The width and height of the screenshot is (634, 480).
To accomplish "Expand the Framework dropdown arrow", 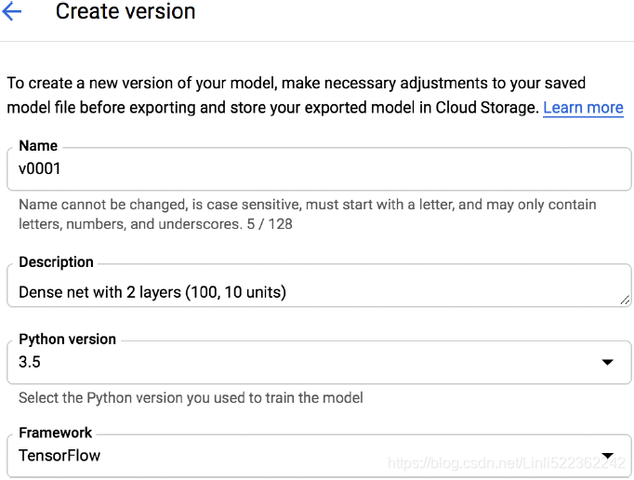I will pos(607,455).
